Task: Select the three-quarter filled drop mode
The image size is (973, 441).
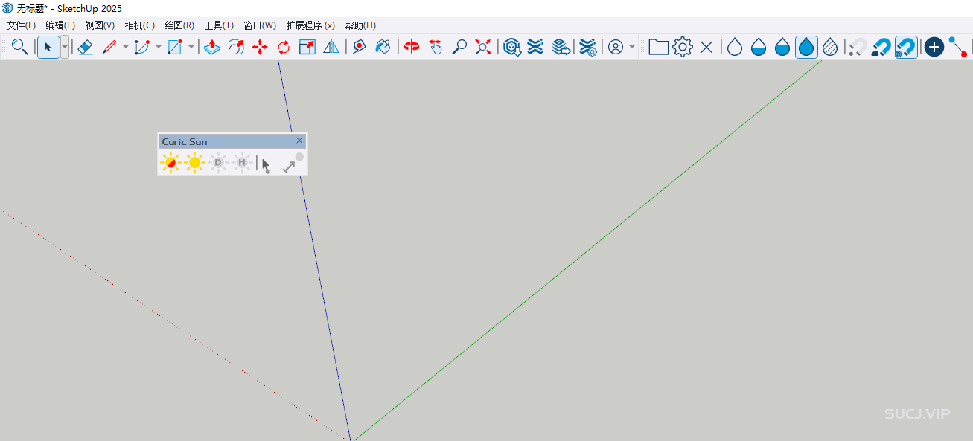Action: [x=782, y=47]
